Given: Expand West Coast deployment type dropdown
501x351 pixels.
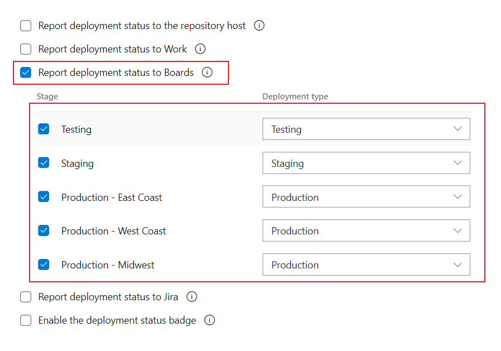Looking at the screenshot, I should 366,231.
